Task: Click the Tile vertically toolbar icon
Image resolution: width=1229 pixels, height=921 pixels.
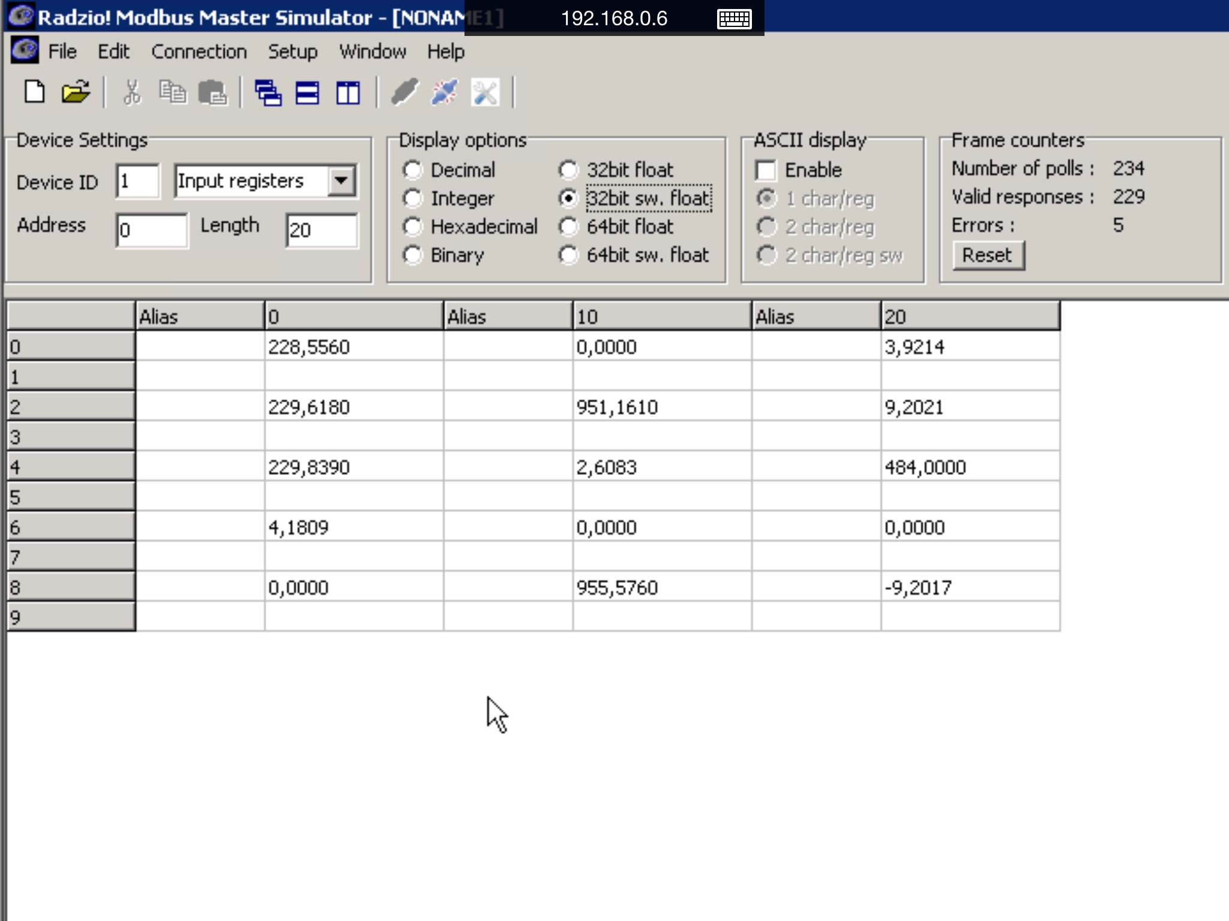Action: (348, 93)
